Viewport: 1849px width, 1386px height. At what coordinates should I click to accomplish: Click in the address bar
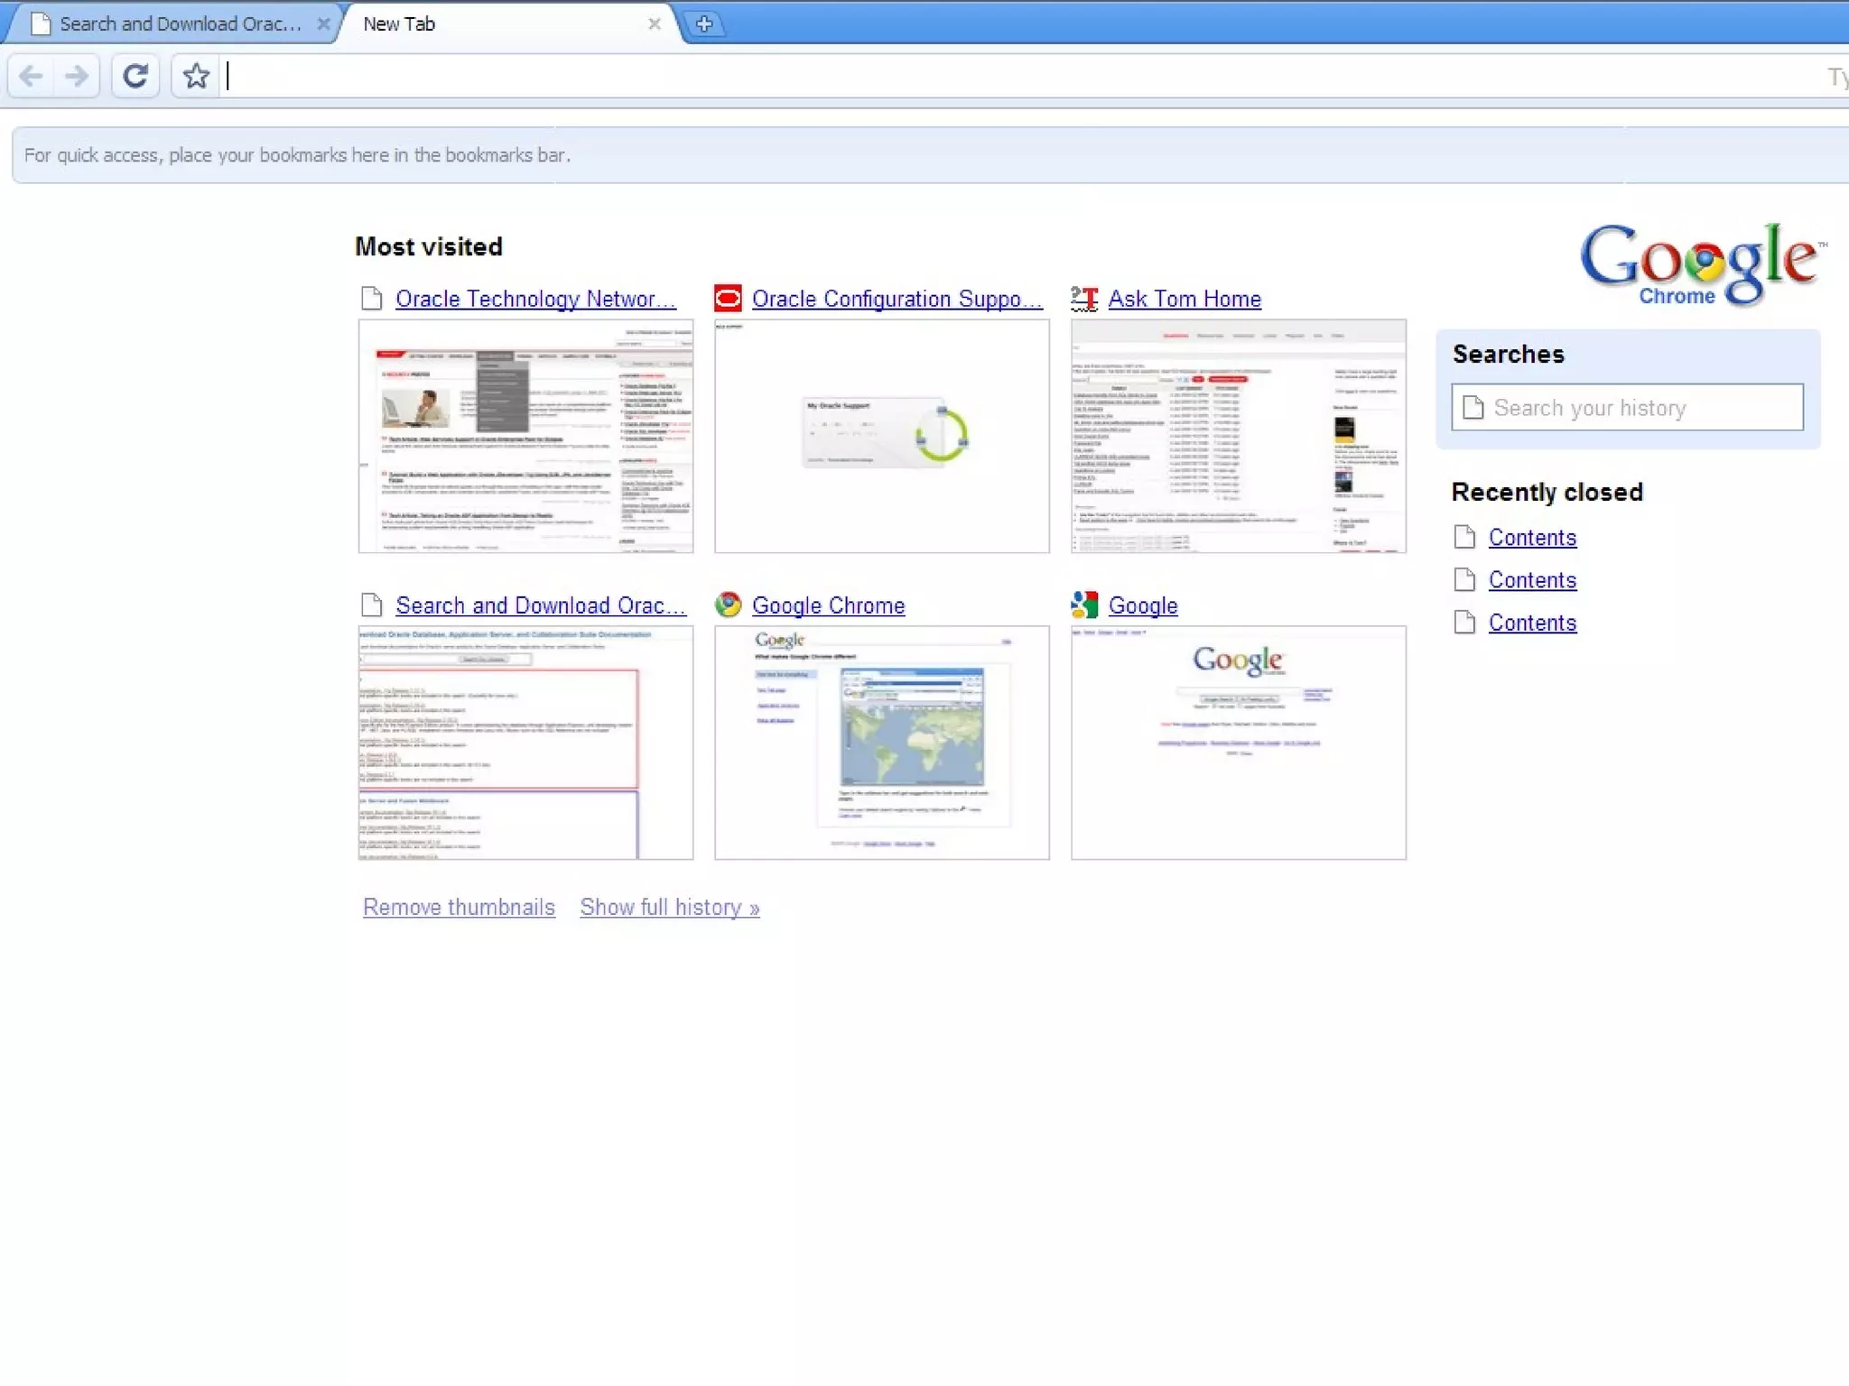[993, 77]
